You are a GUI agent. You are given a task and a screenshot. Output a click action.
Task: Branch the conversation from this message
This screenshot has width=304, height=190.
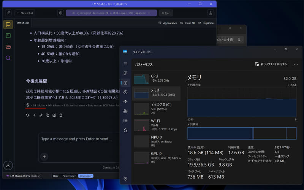[41, 115]
